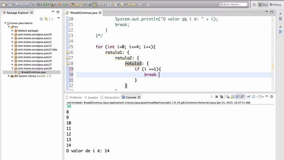Click New Java Package toolbar icon
284x160 pixels.
(59, 4)
